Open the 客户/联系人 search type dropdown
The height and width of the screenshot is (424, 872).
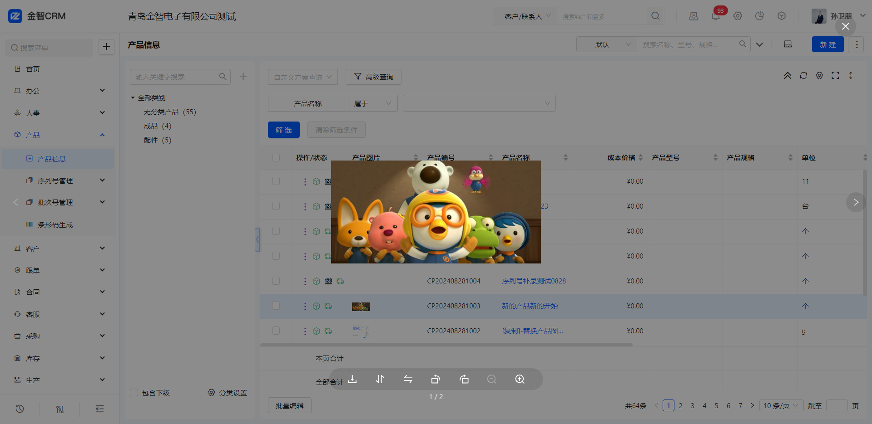click(525, 16)
